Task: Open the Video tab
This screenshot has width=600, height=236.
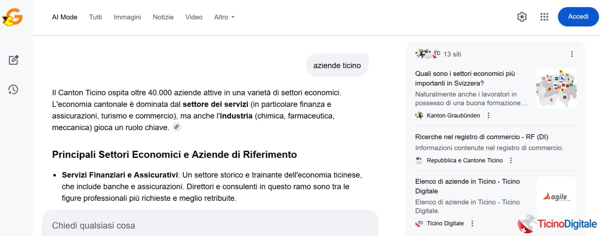Action: click(194, 17)
